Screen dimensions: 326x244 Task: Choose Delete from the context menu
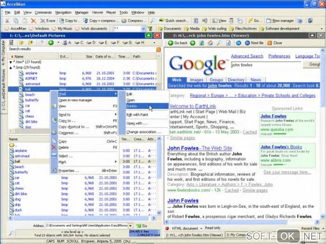coord(84,148)
